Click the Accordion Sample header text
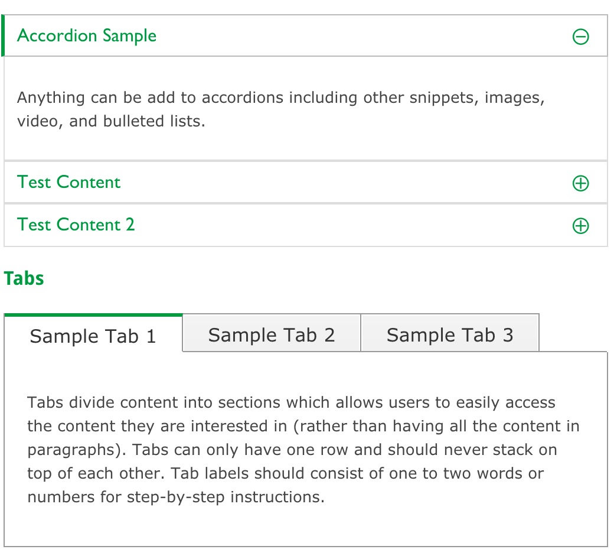614x559 pixels. tap(87, 36)
